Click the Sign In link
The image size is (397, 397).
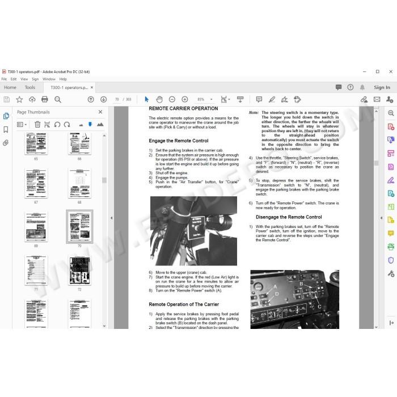(382, 87)
